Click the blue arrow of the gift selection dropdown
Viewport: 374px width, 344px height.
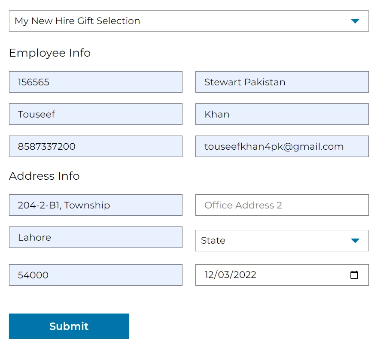355,21
